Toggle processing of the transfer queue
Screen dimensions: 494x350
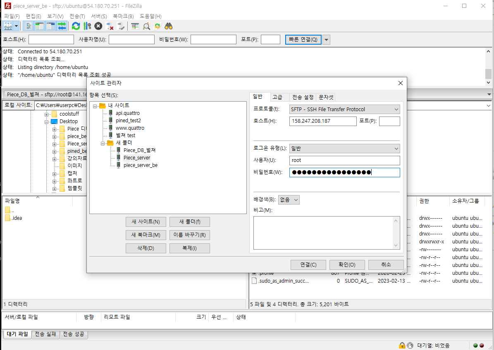tap(87, 26)
